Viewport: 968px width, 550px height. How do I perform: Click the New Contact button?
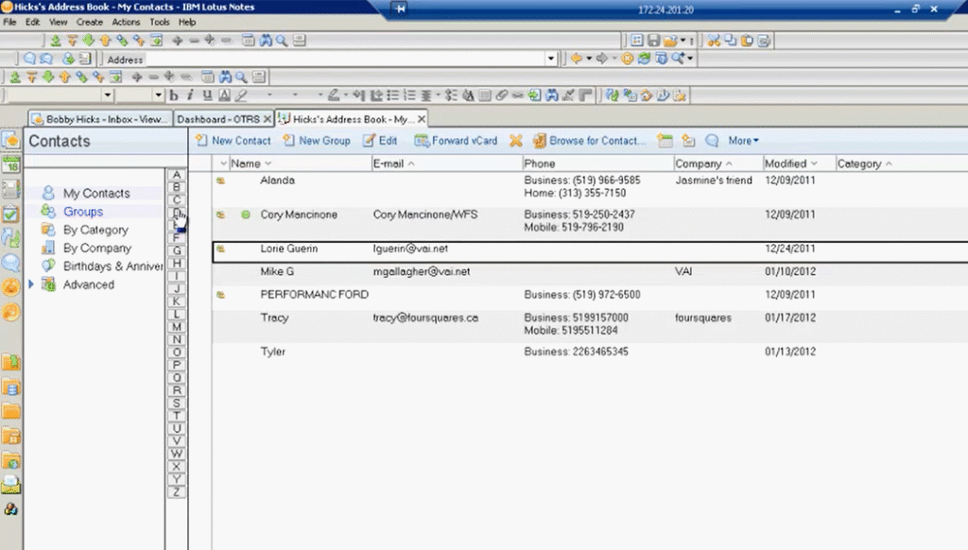233,141
